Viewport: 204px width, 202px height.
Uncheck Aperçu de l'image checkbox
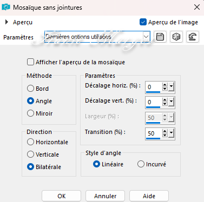click(143, 22)
